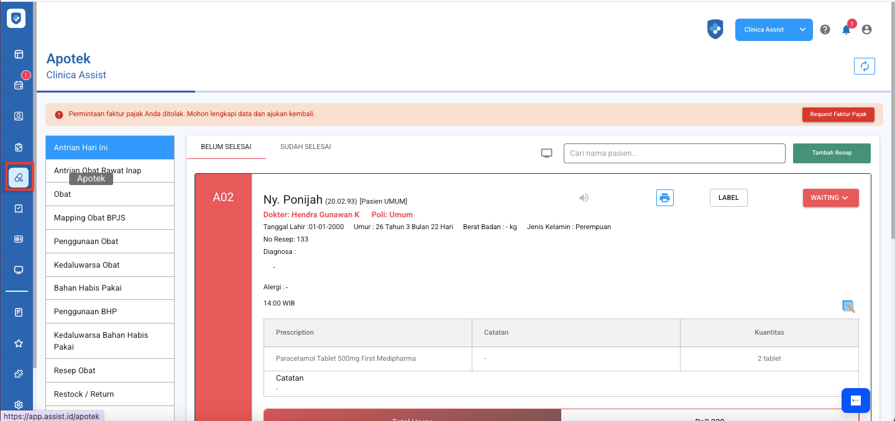Switch to the SUDAH SELESAI tab
Image resolution: width=895 pixels, height=421 pixels.
[x=305, y=147]
